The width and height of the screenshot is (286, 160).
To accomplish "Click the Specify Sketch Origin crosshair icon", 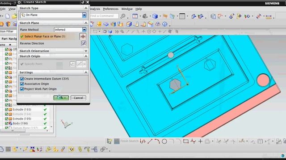I will pyautogui.click(x=83, y=36).
